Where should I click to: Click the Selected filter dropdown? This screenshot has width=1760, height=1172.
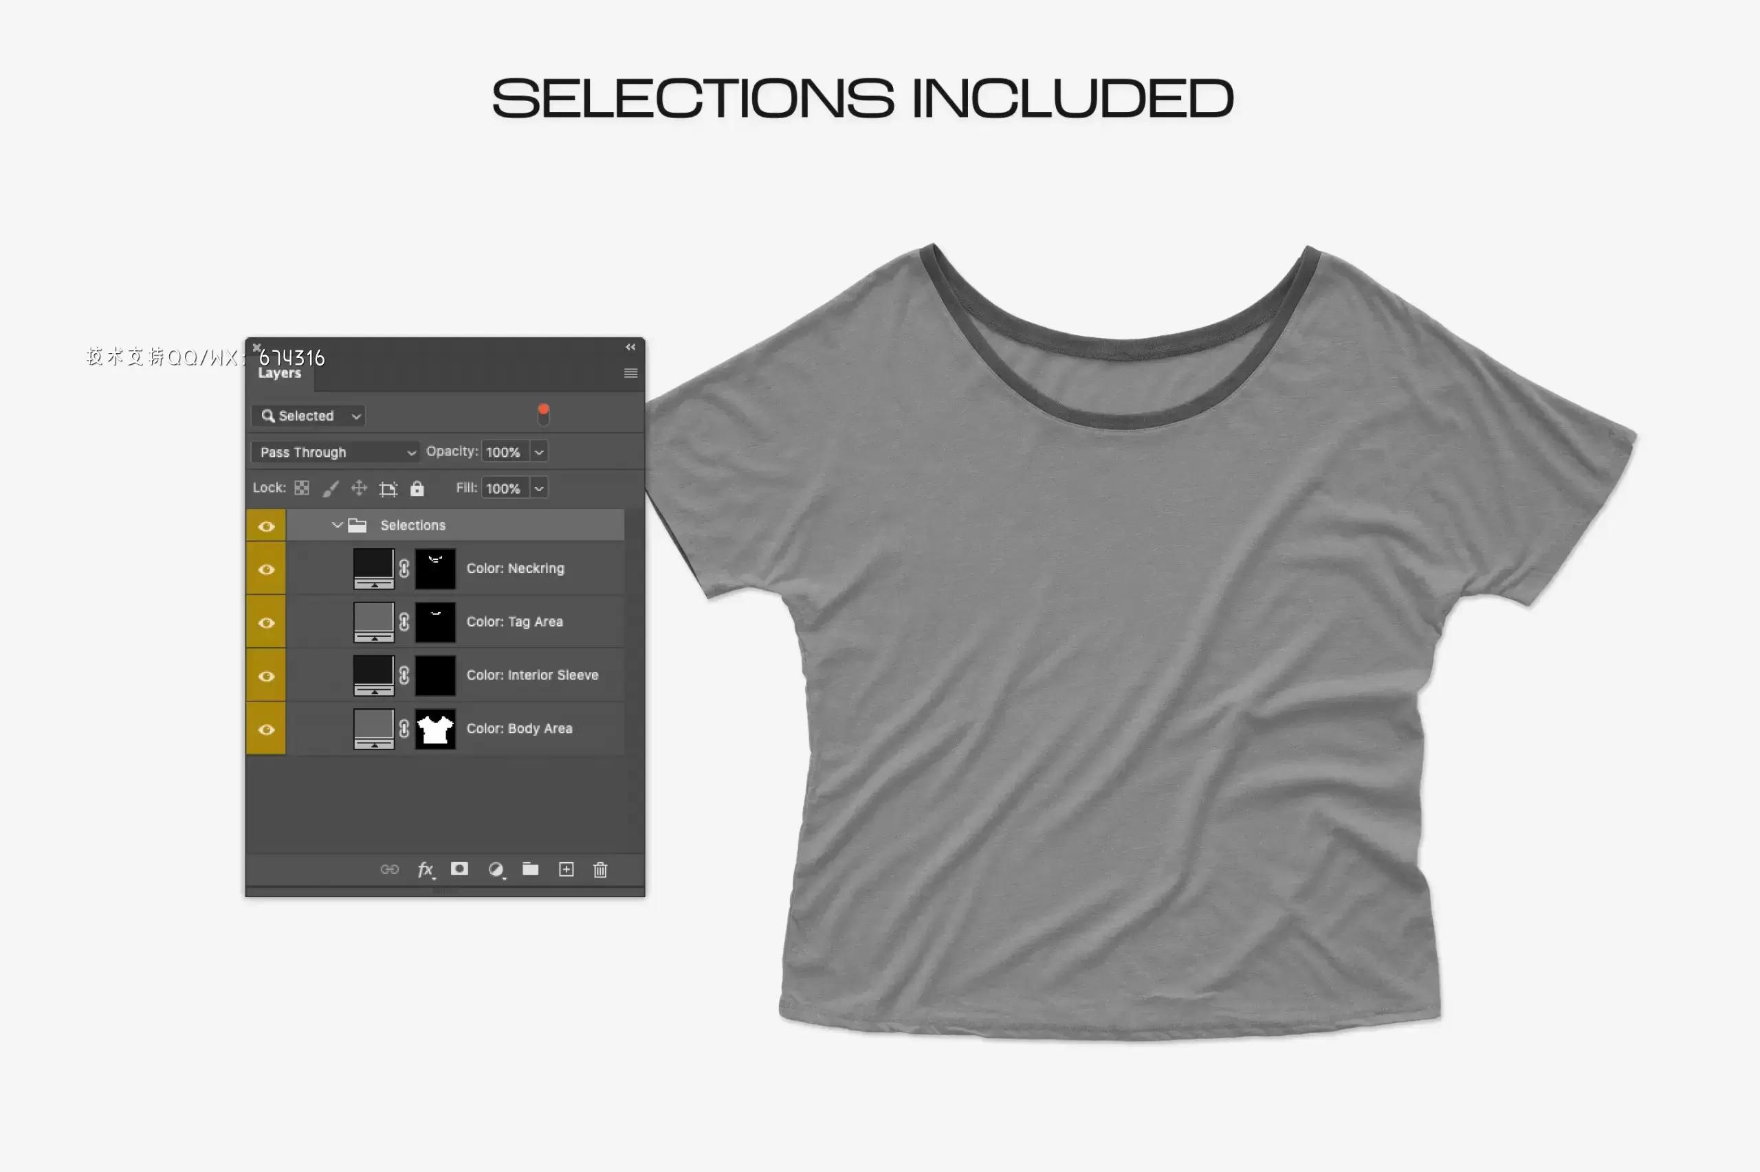click(310, 415)
